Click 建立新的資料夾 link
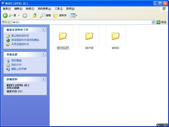The width and height of the screenshot is (169, 127). click(x=20, y=36)
